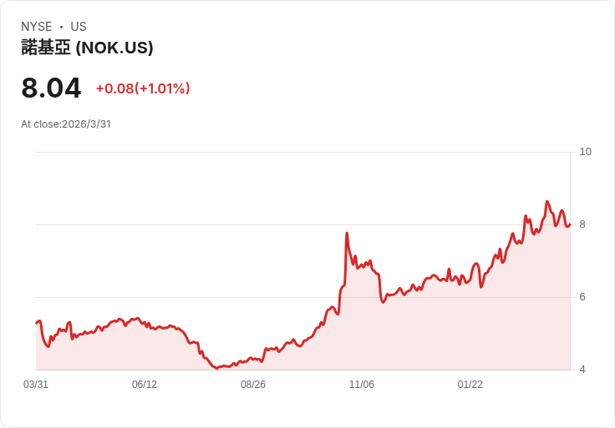Click the right end of the price line
Screen dimensions: 615x428
569,224
